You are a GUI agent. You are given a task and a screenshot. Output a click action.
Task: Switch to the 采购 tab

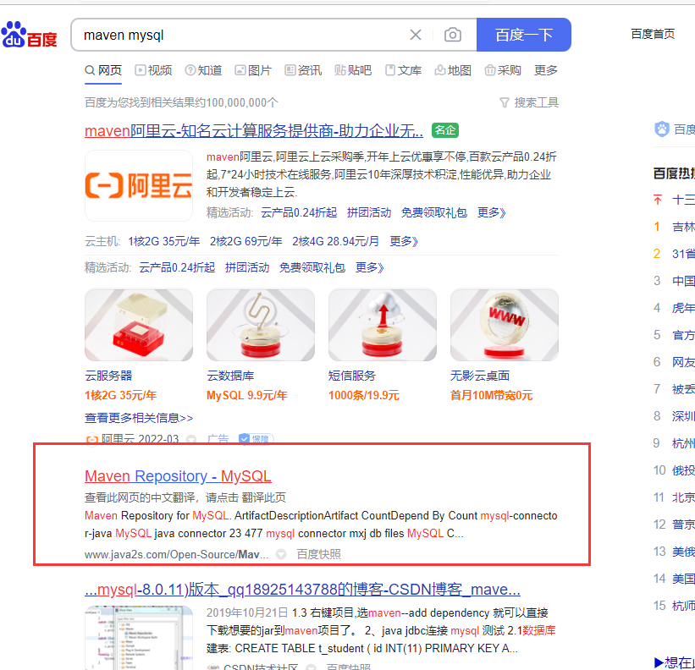503,70
